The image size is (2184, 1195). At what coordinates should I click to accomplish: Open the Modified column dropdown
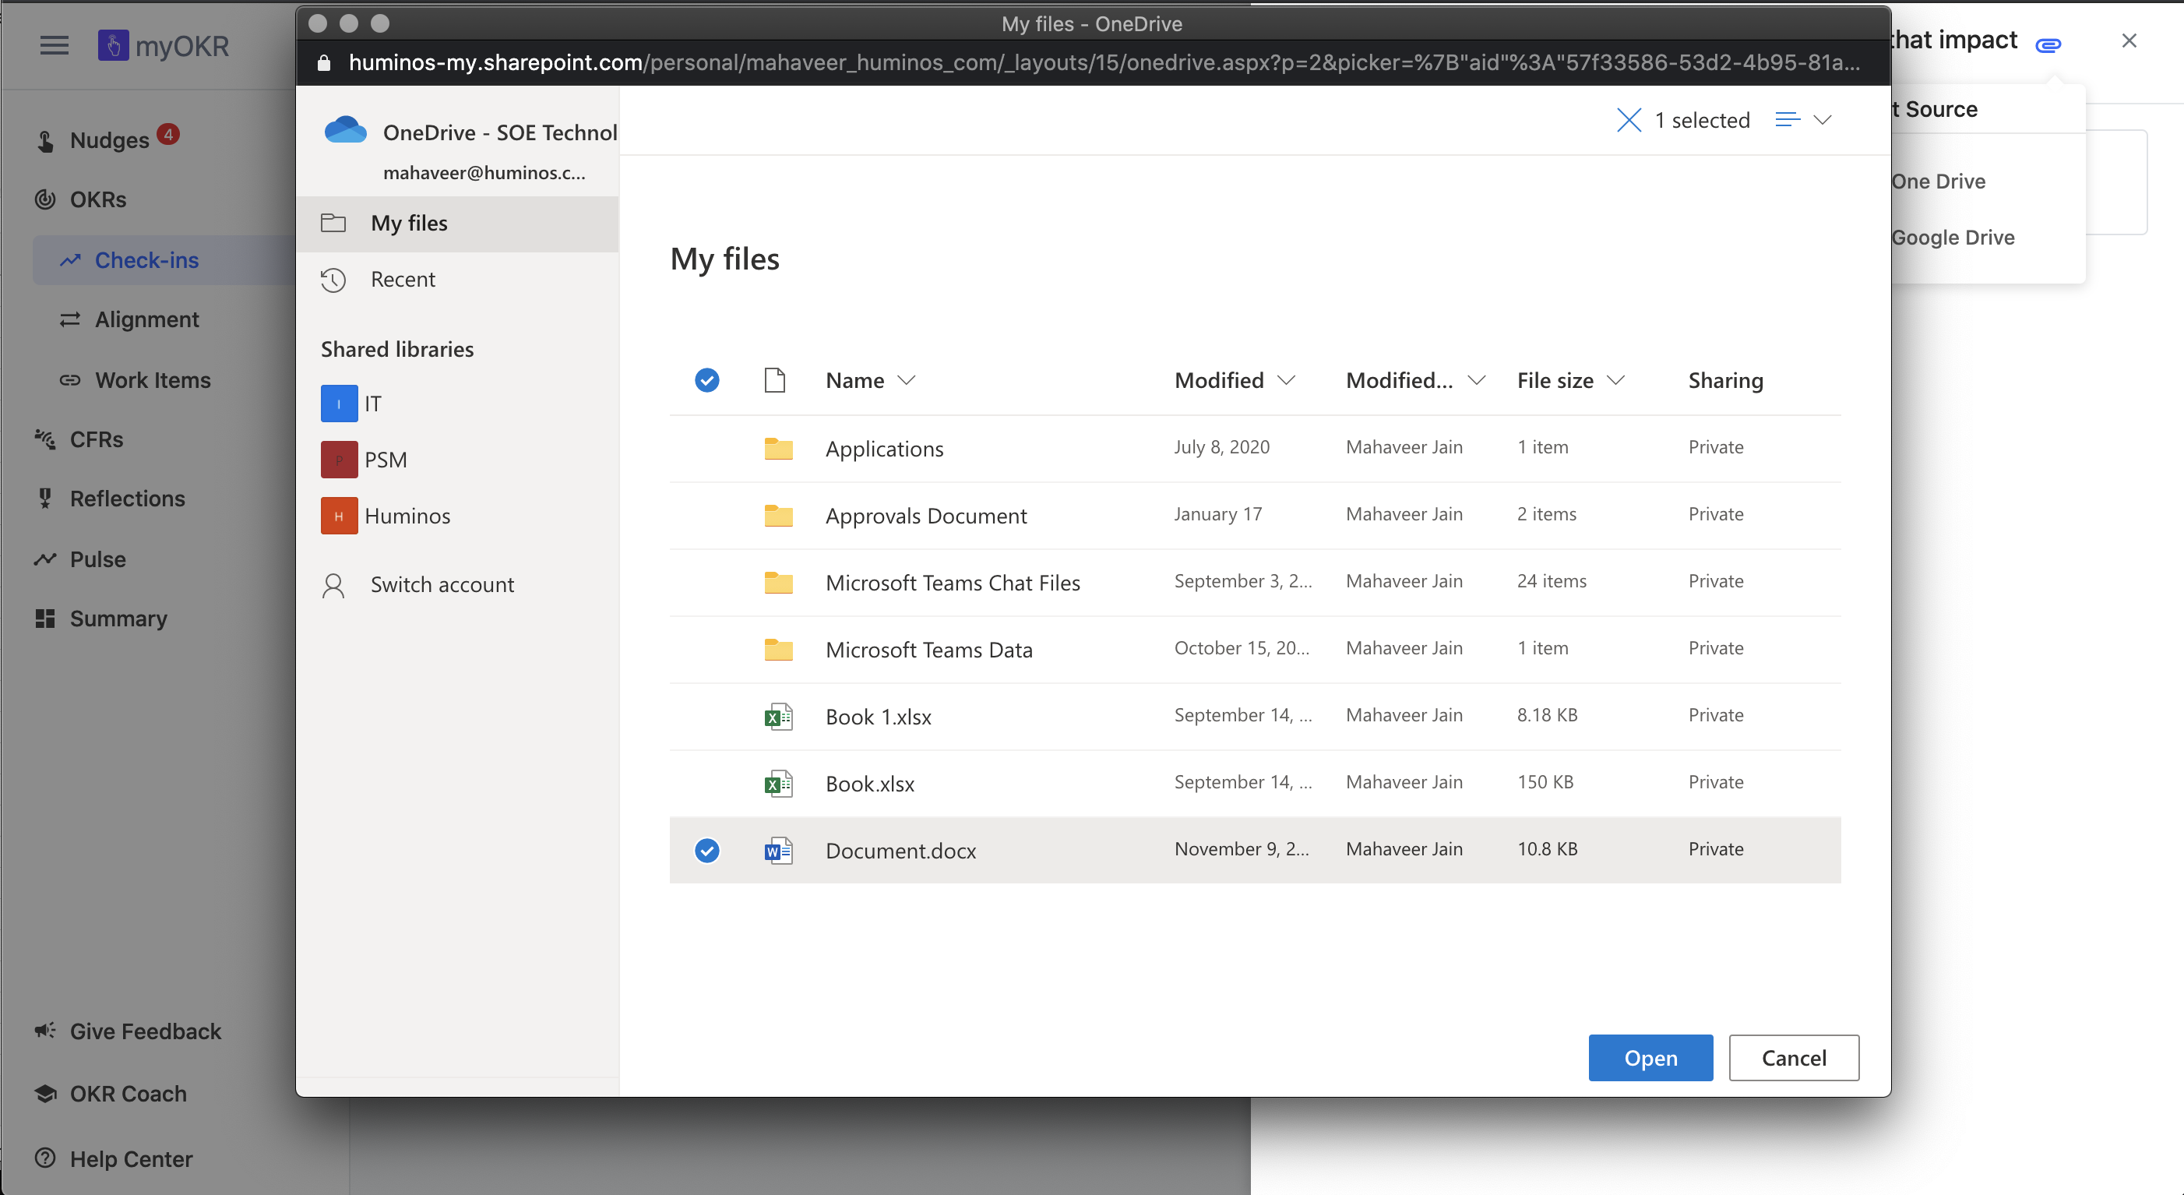click(x=1285, y=380)
